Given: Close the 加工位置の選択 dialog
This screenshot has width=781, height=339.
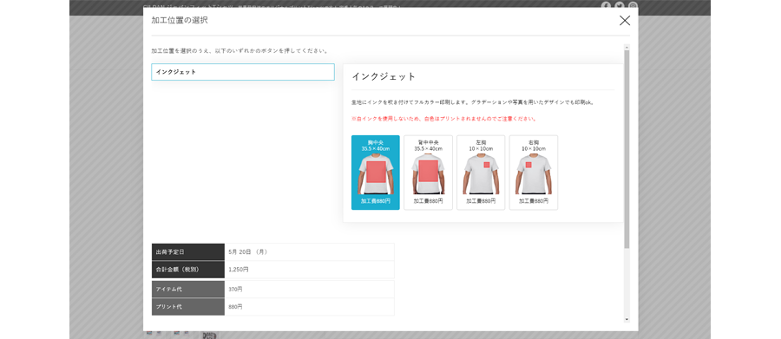Looking at the screenshot, I should click(x=625, y=21).
